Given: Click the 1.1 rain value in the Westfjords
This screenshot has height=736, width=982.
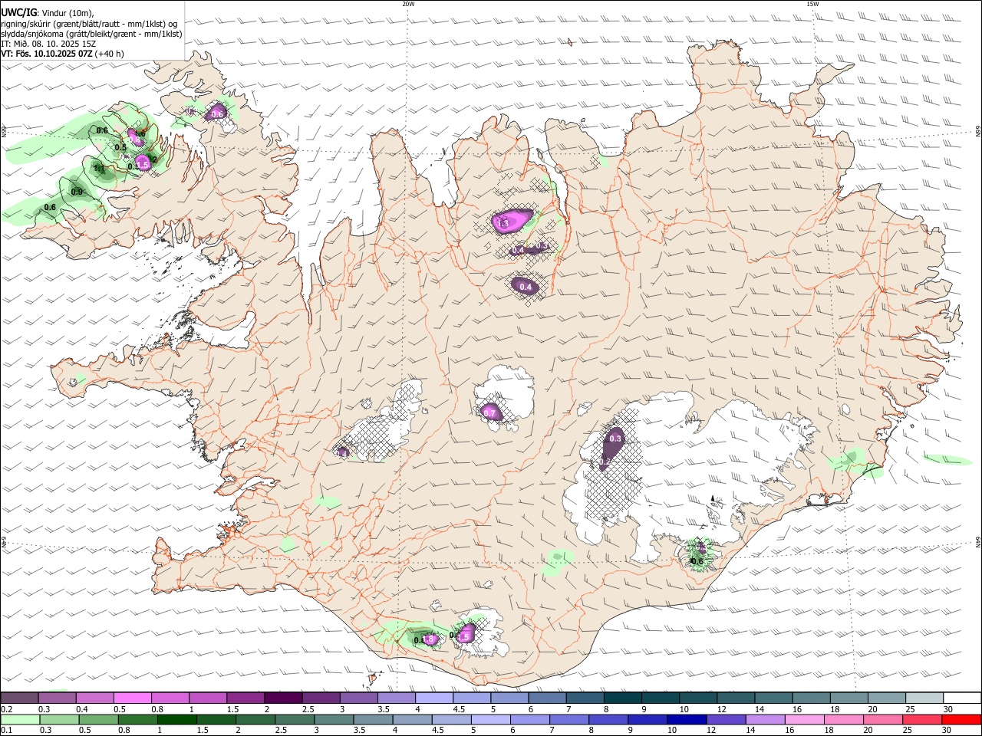Looking at the screenshot, I should pyautogui.click(x=99, y=168).
